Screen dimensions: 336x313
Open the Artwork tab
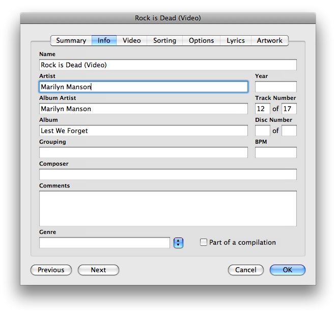270,41
